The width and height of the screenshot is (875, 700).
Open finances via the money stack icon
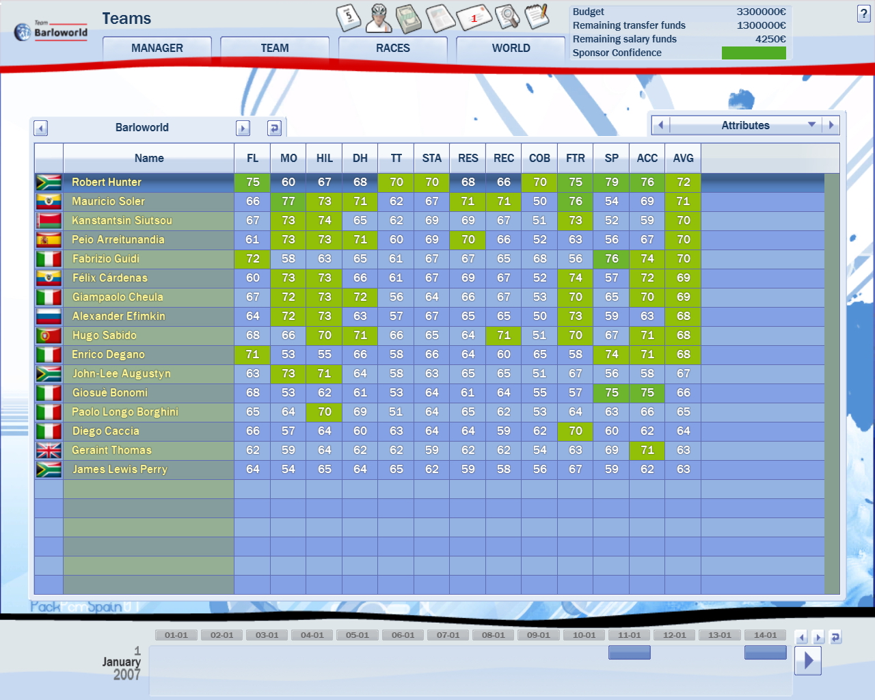(409, 18)
